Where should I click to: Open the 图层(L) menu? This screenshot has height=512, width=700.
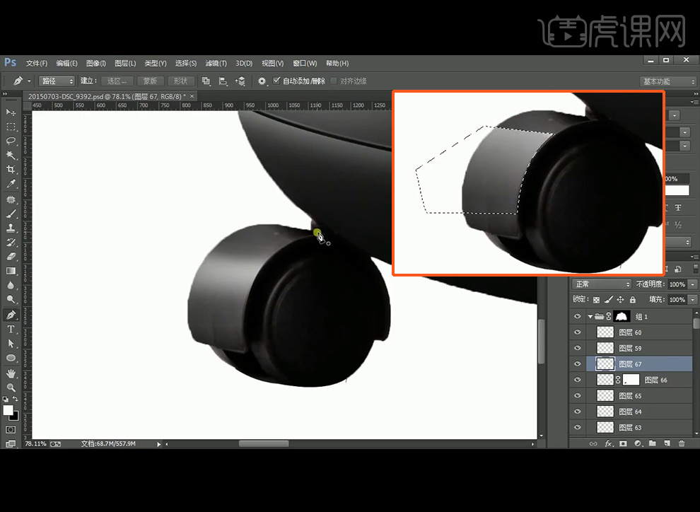pos(125,63)
